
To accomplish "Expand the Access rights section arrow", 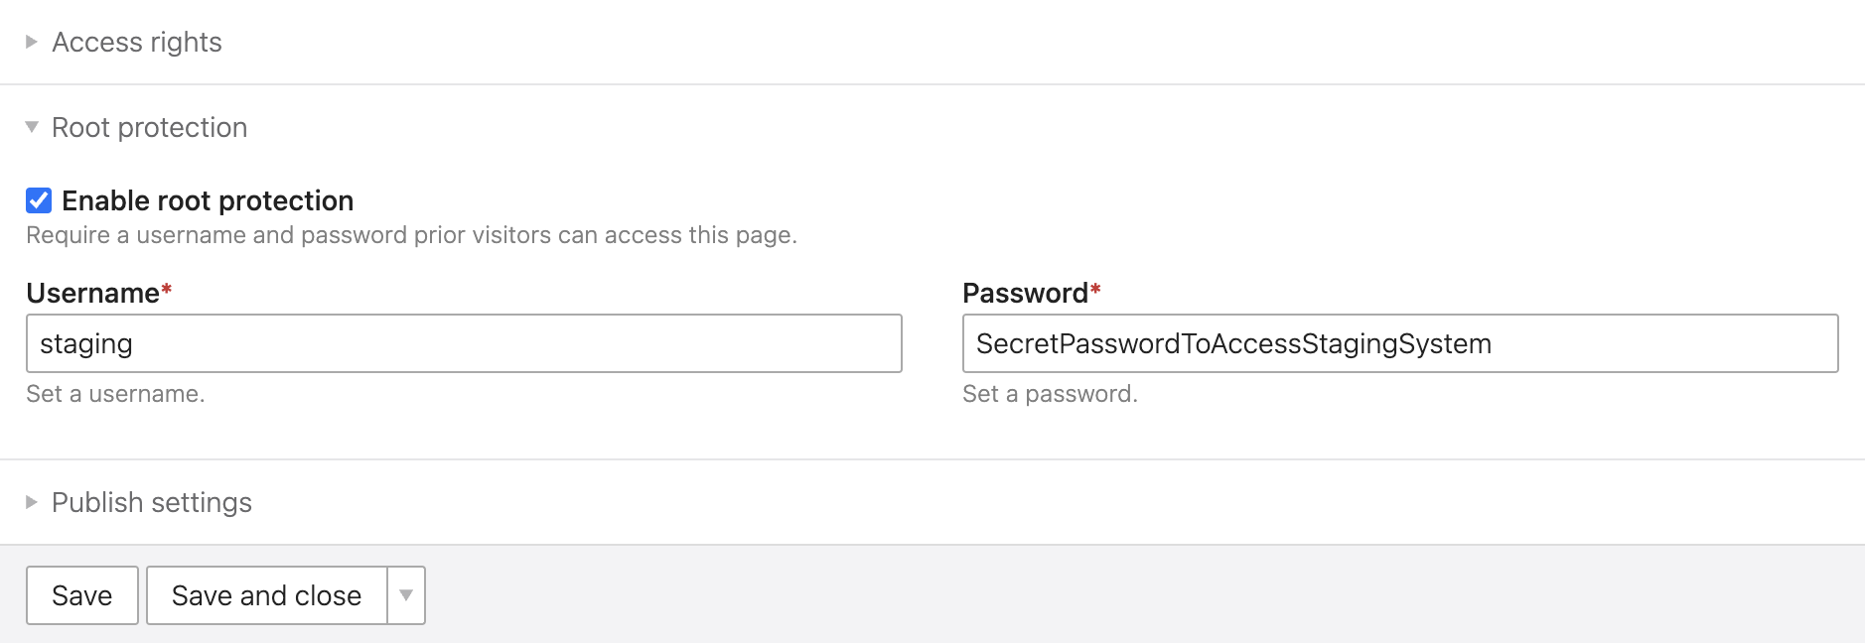I will 32,42.
